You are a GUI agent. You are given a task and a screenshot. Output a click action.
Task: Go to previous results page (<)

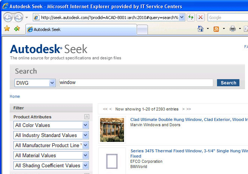111,109
